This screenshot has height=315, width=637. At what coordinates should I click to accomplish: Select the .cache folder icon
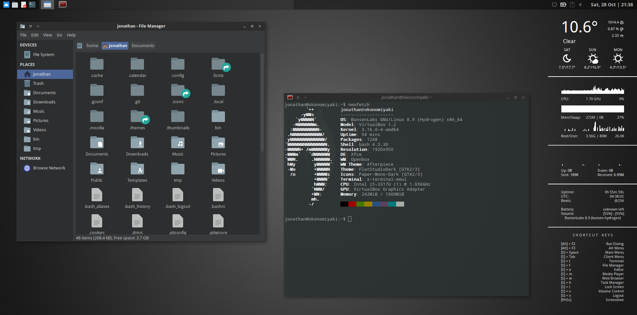pyautogui.click(x=97, y=64)
